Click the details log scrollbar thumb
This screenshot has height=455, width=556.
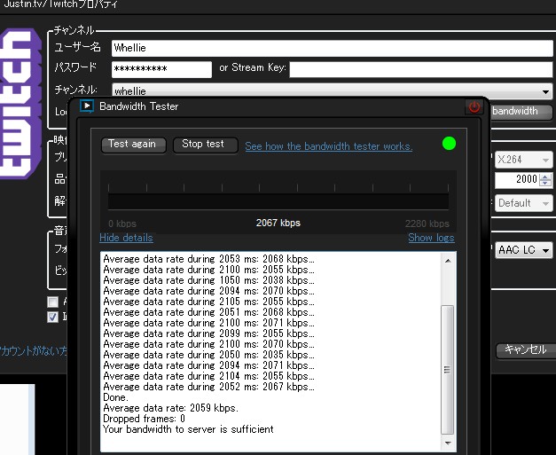[448, 370]
